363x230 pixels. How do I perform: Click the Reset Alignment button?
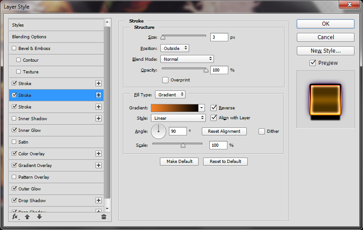coord(224,131)
